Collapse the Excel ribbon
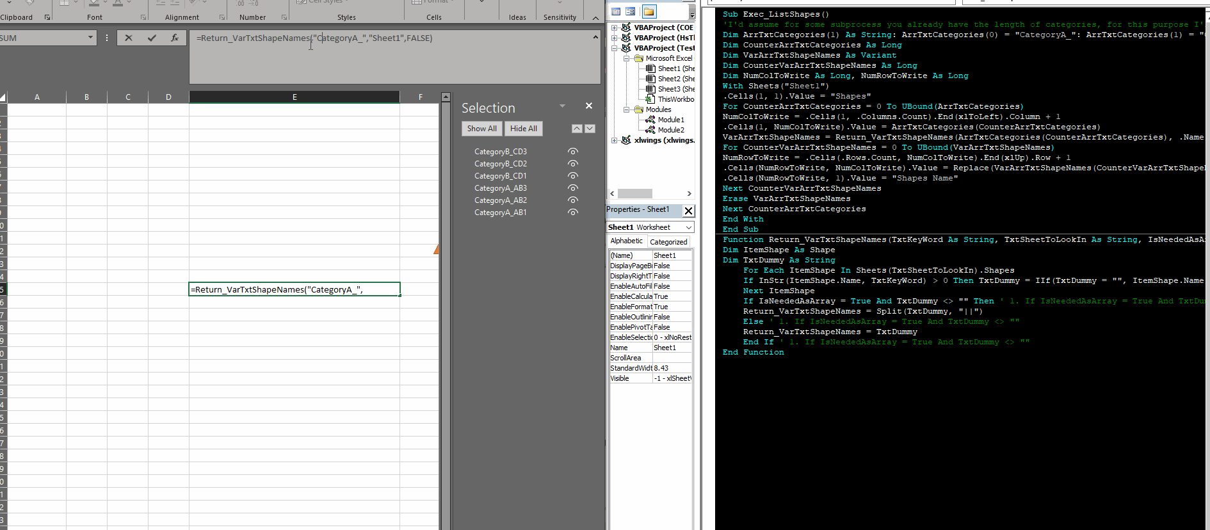Screen dimensions: 1210x530 [595, 17]
